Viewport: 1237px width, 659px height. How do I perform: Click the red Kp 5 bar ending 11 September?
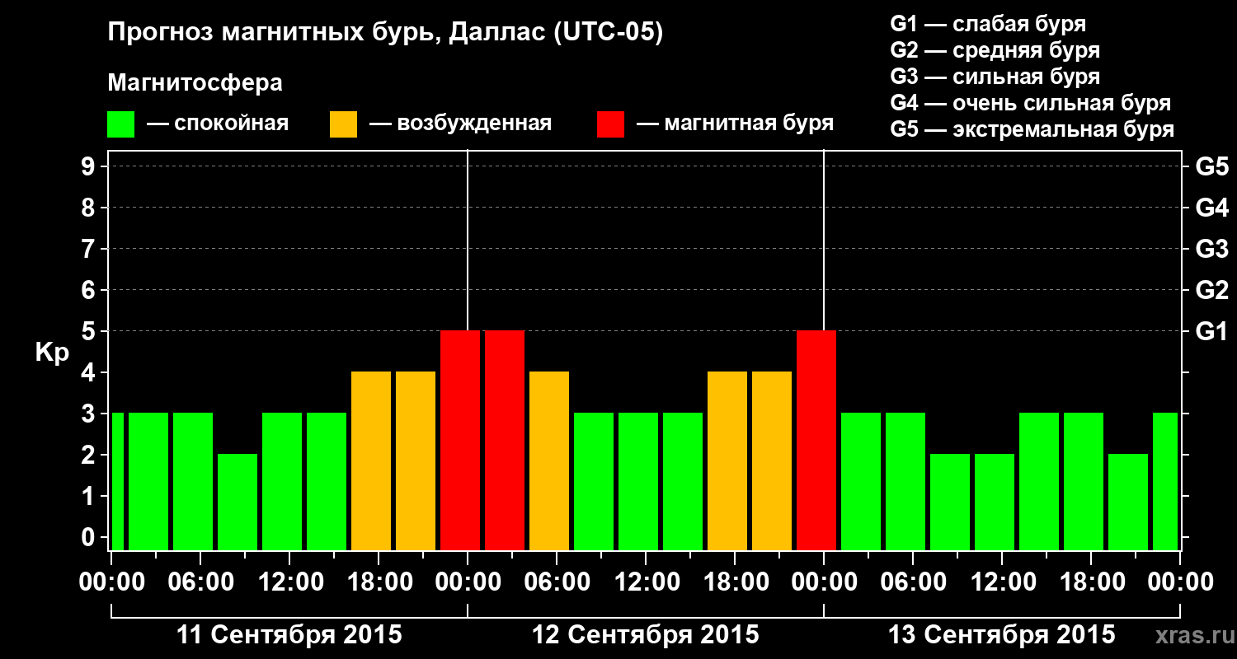[x=460, y=440]
